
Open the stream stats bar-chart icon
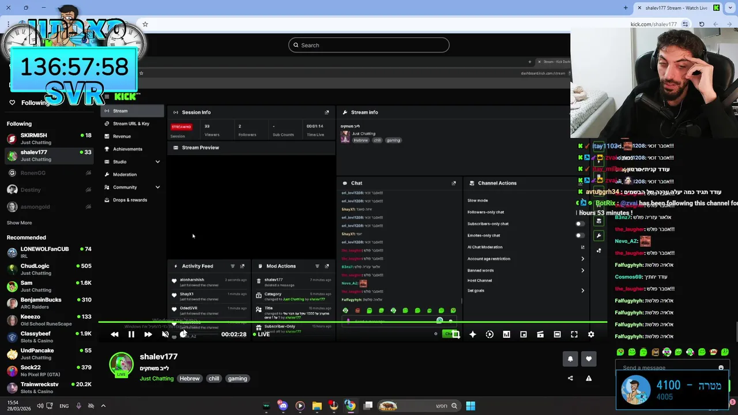click(506, 334)
